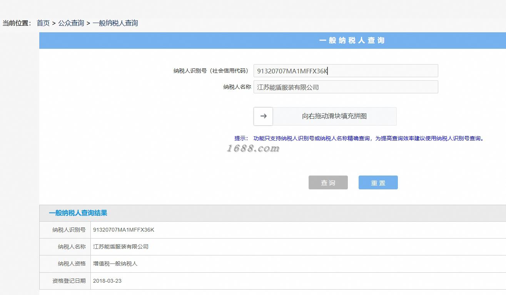Click the 一般纳税人查询结果 section heading
The image size is (506, 295).
[x=78, y=213]
